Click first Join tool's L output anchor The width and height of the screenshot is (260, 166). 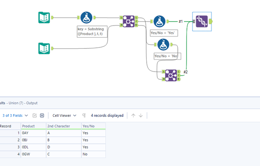[x=136, y=18]
